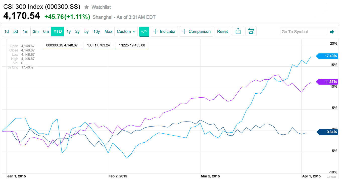
Task: Click the ^DJI legend tag
Action: [x=98, y=45]
